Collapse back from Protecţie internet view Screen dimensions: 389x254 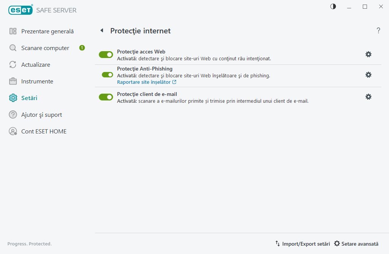[101, 31]
